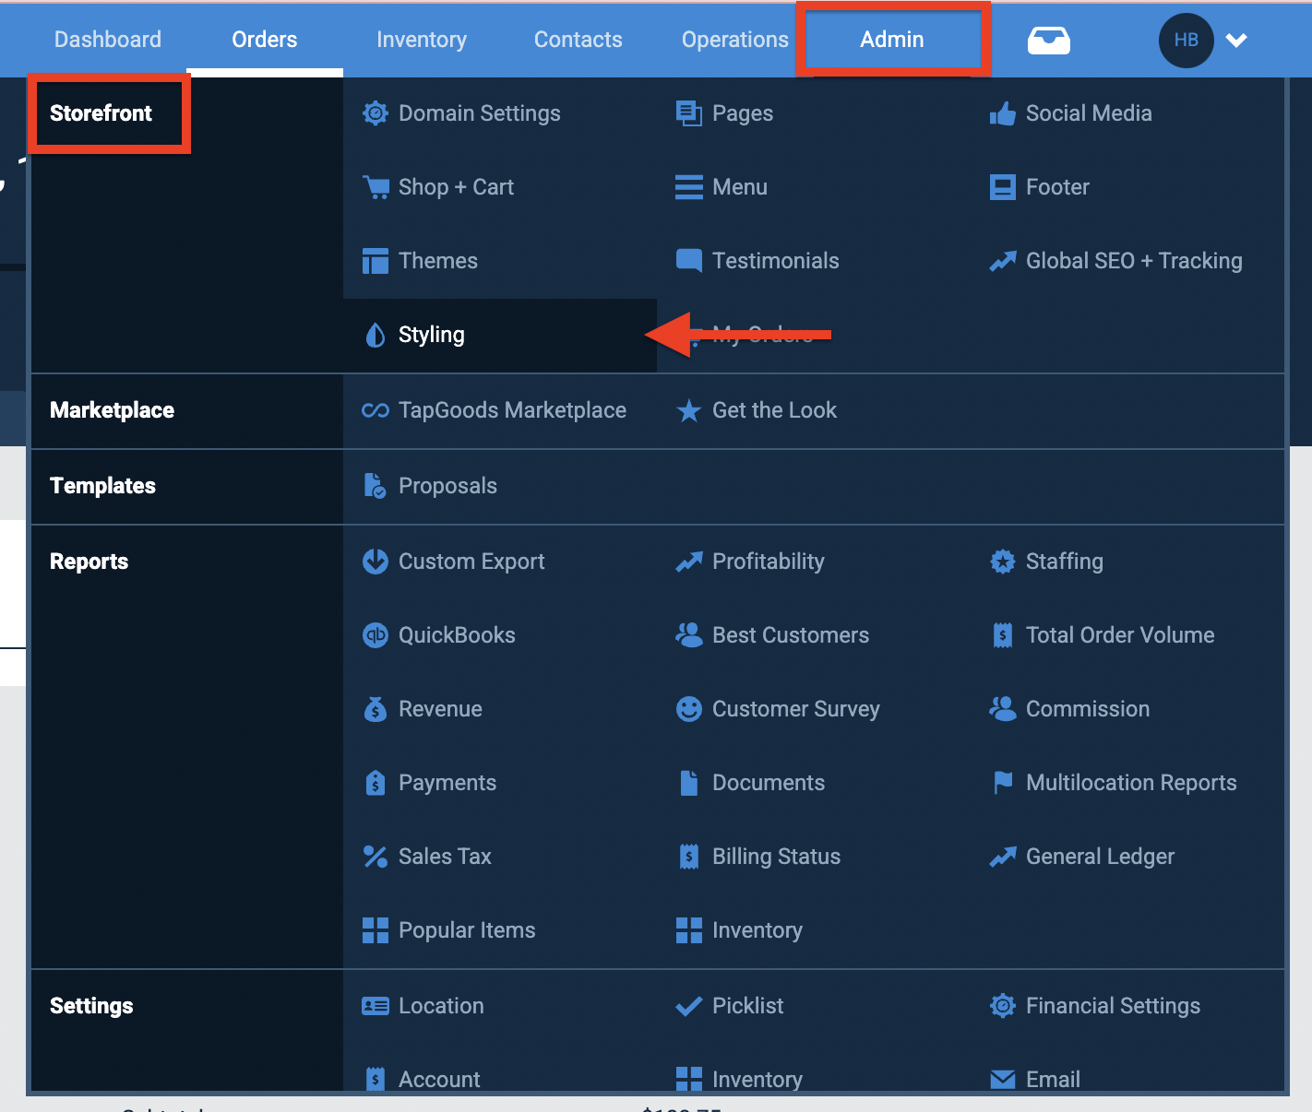The width and height of the screenshot is (1312, 1112).
Task: Switch to the Contacts tab
Action: coord(578,40)
